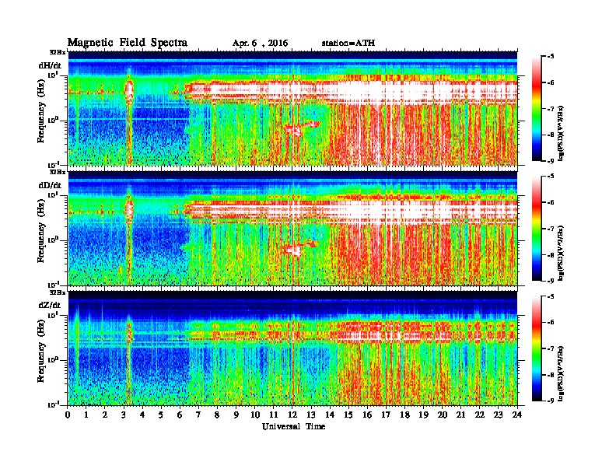Image resolution: width=616 pixels, height=476 pixels.
Task: Click the '0' hour tick label
Action: tap(68, 415)
